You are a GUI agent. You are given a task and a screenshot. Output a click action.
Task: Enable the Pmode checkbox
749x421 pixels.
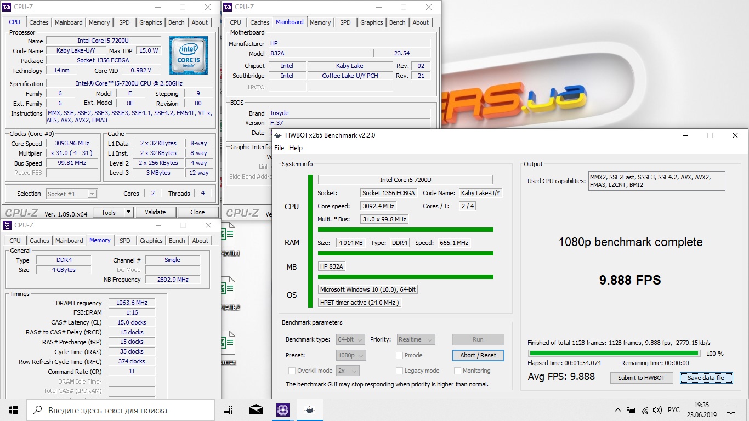[x=400, y=355]
